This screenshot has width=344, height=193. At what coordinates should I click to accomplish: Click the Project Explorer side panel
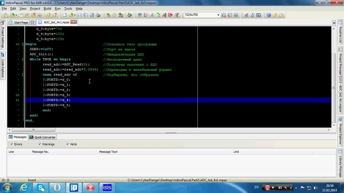tap(340, 131)
